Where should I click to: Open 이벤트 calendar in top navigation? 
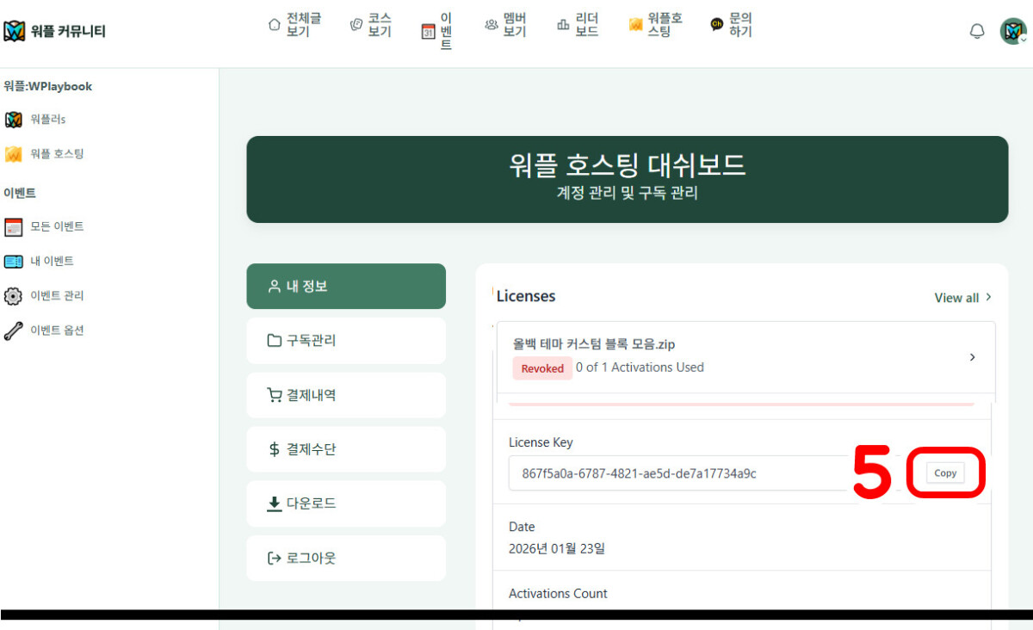click(437, 32)
